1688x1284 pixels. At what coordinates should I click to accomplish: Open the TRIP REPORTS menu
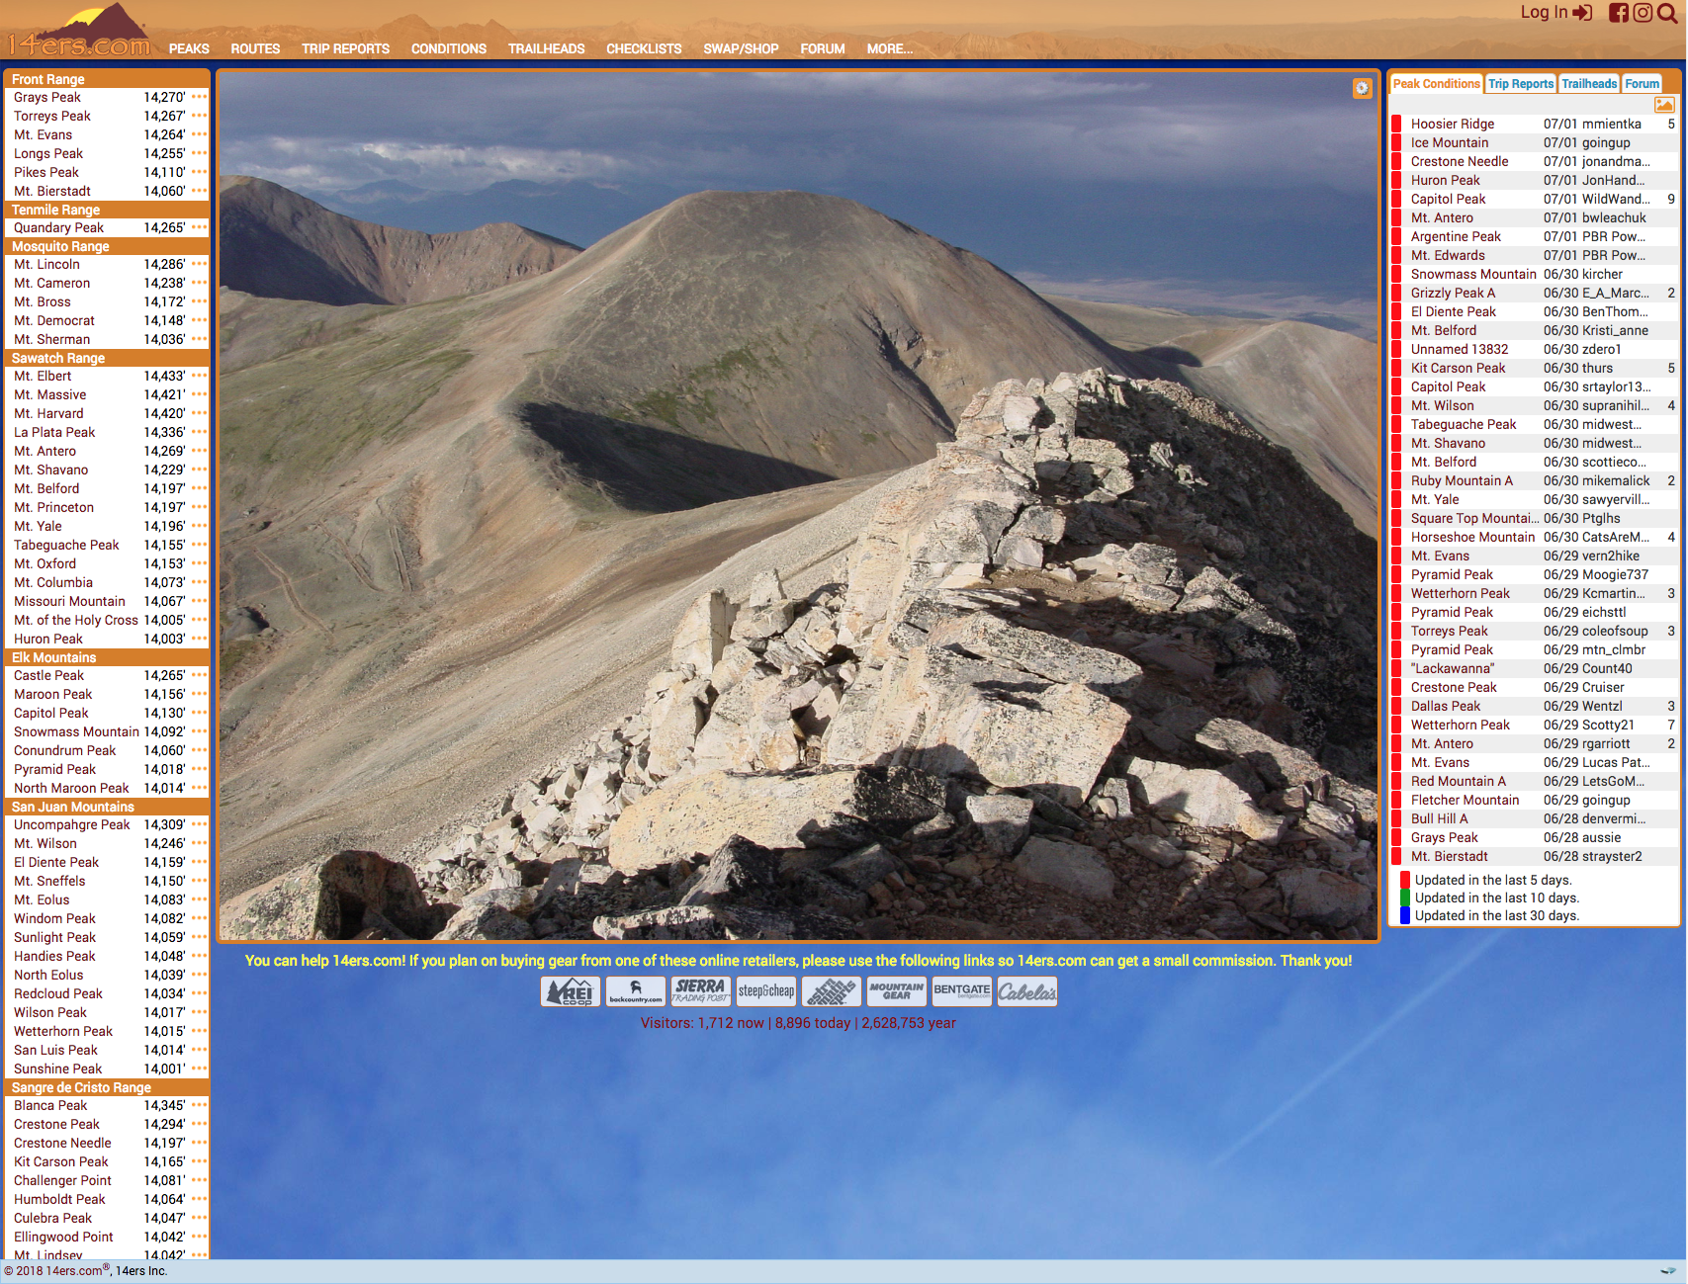(345, 48)
